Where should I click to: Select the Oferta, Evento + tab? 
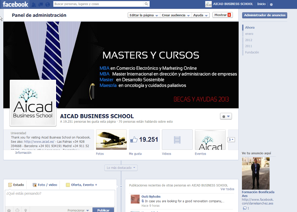[81, 185]
